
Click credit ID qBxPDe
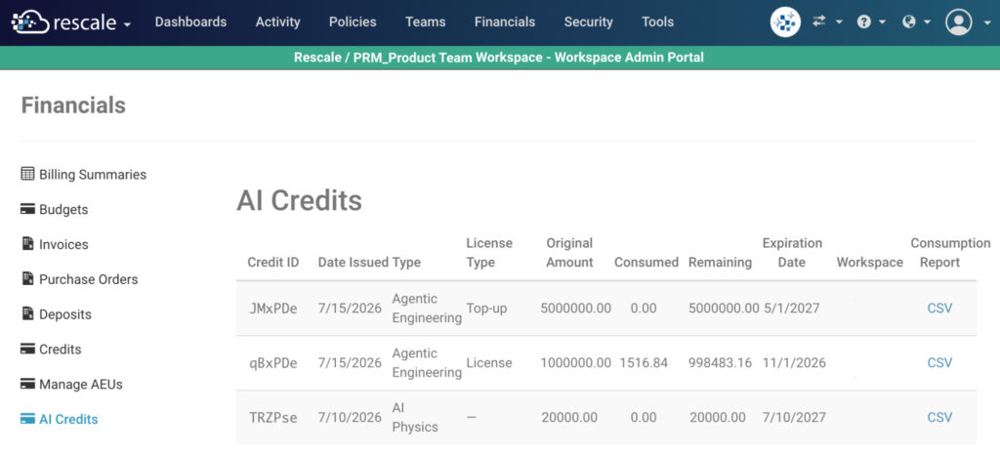point(273,363)
